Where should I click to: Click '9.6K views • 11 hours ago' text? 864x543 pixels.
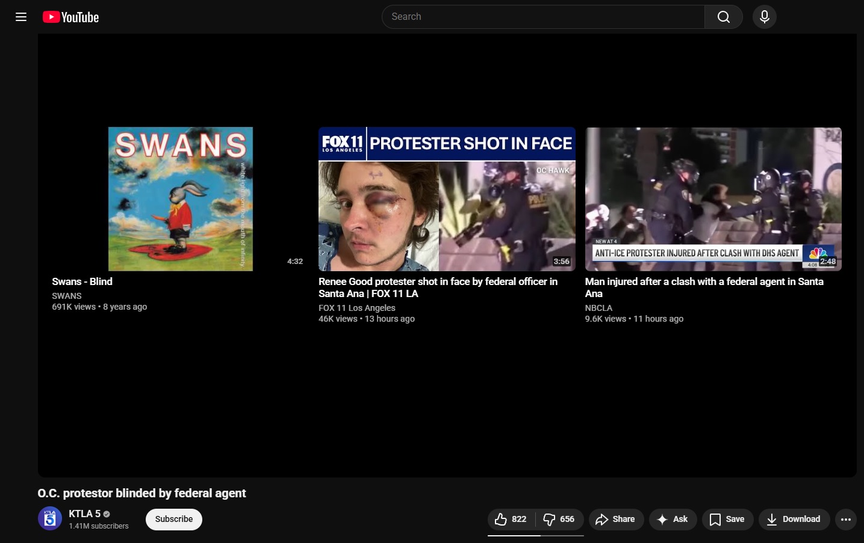(634, 319)
